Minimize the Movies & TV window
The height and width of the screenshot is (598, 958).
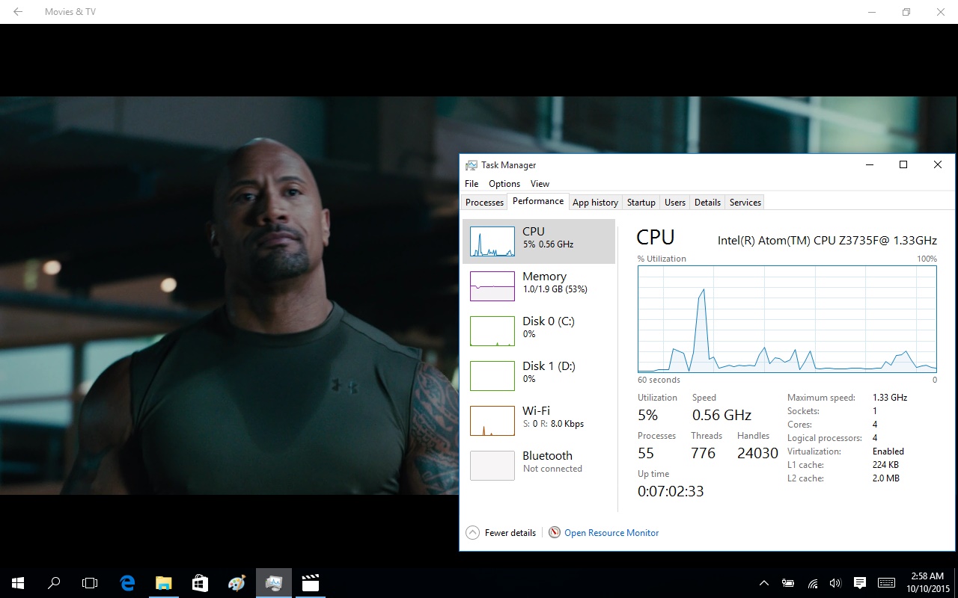(872, 12)
